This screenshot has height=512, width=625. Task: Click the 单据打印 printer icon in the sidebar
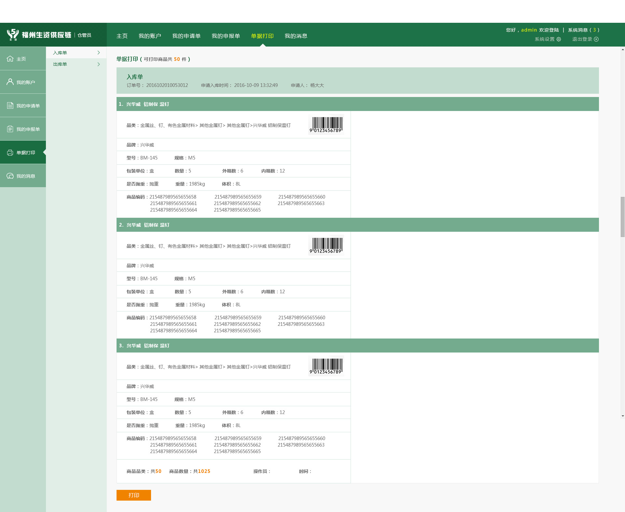click(x=10, y=152)
